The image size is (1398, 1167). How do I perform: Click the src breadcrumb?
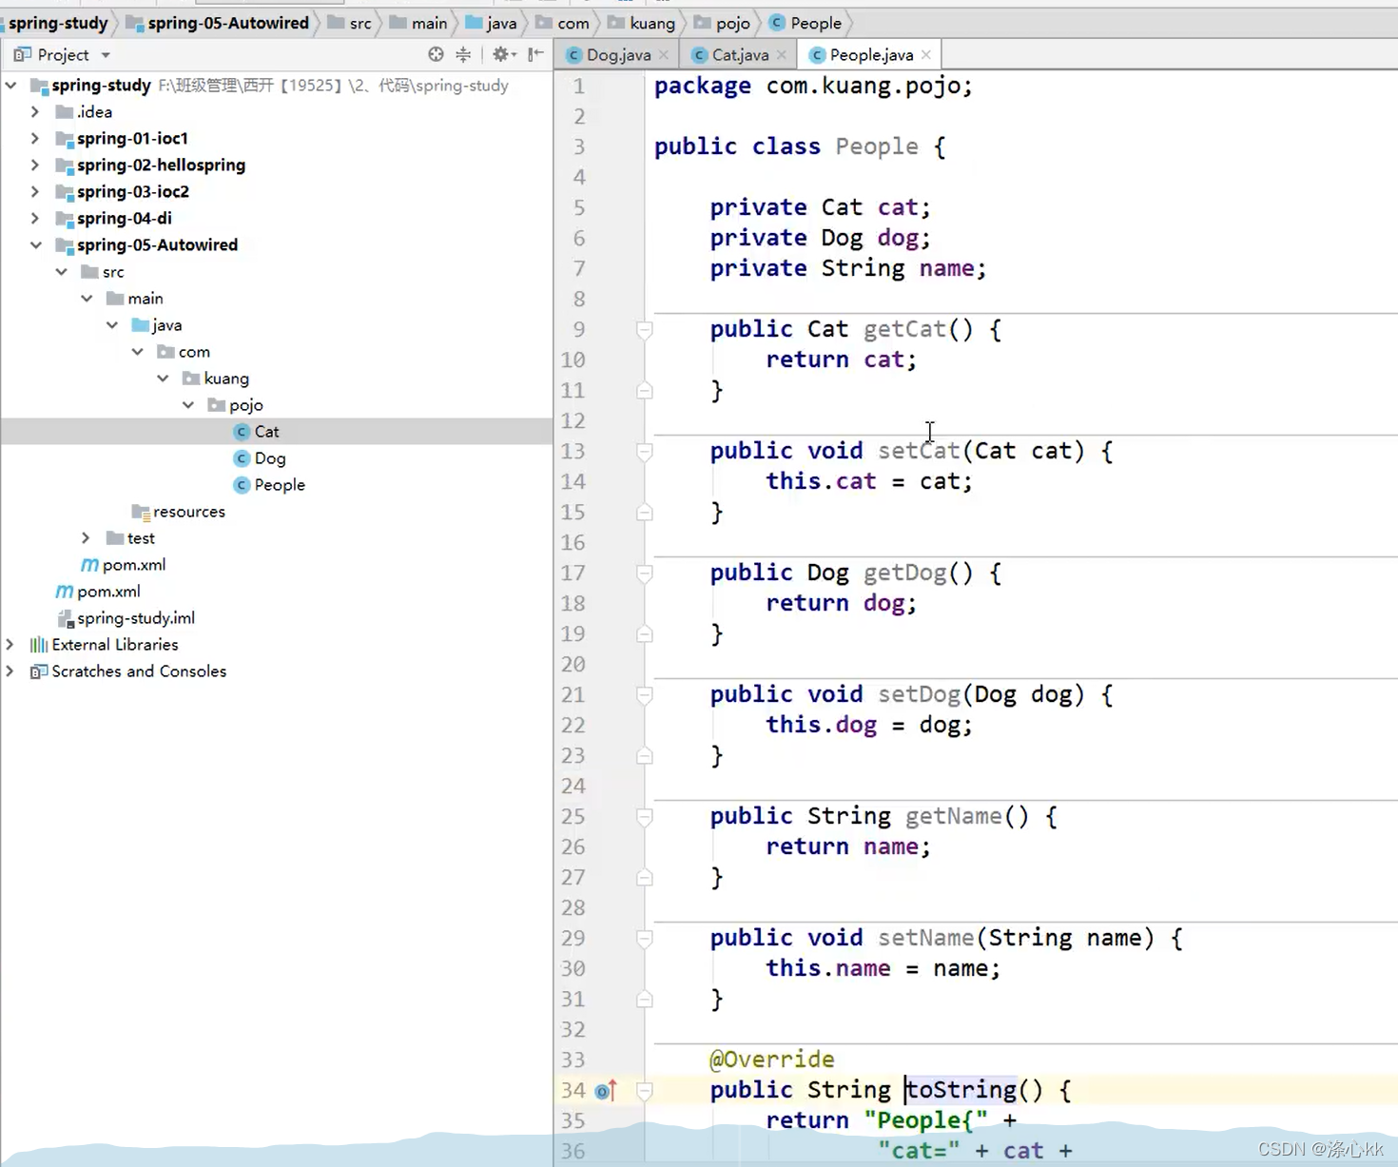[350, 23]
